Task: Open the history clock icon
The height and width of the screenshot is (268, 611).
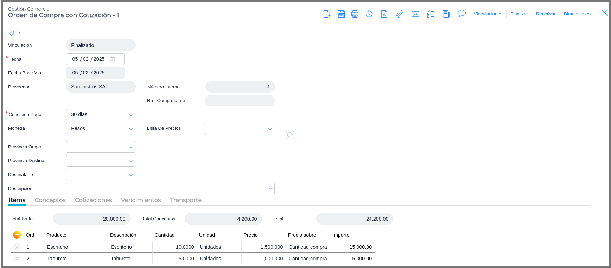Action: pyautogui.click(x=369, y=14)
